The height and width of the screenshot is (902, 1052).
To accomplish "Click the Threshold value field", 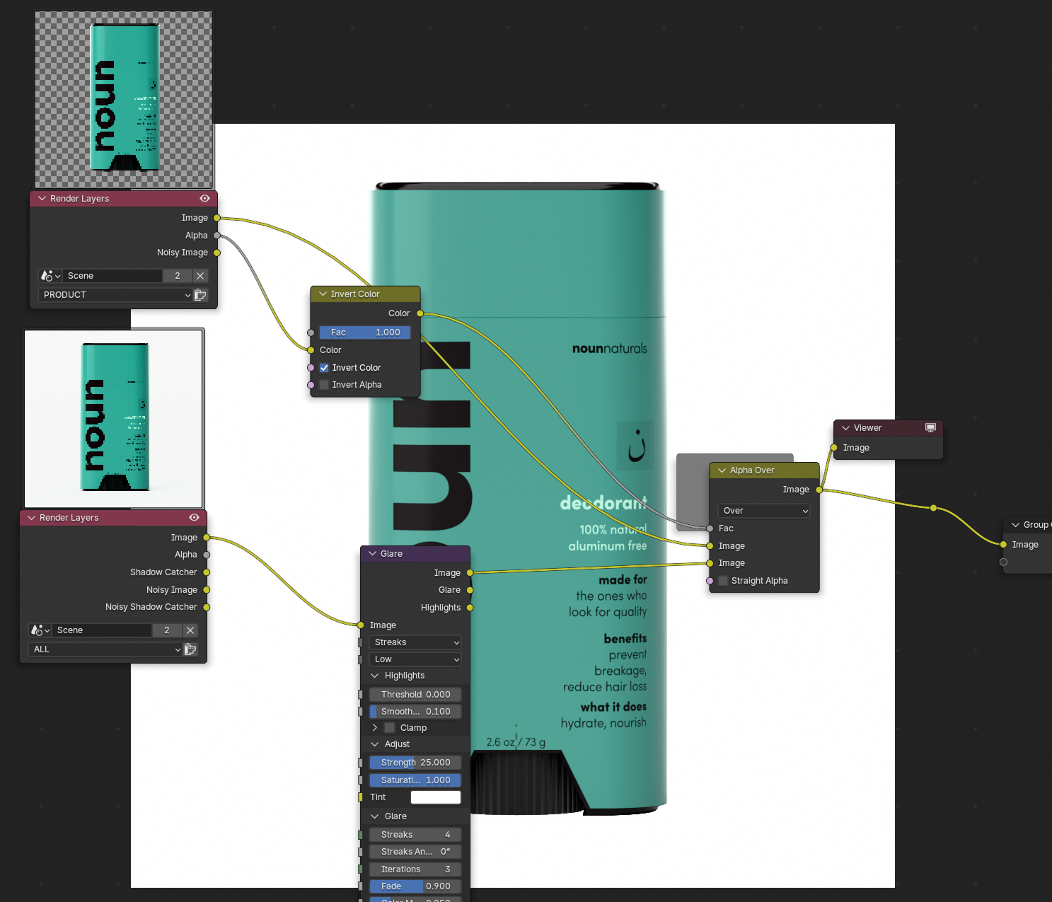I will point(415,695).
